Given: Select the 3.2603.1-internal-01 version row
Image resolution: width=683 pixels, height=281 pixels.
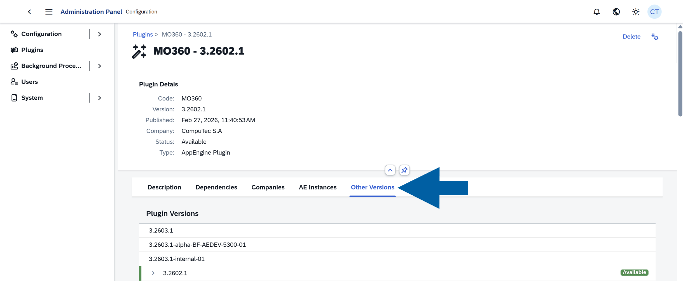Looking at the screenshot, I should (177, 259).
